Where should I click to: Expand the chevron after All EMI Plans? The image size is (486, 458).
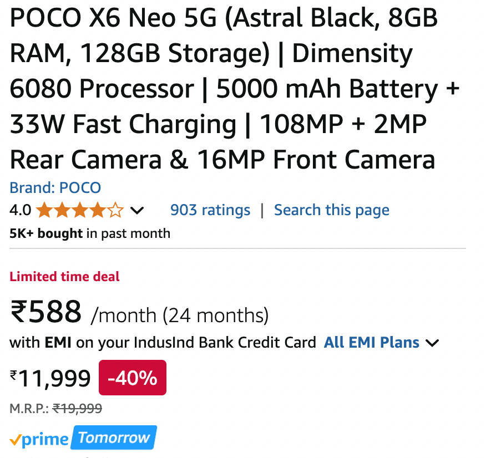point(432,343)
